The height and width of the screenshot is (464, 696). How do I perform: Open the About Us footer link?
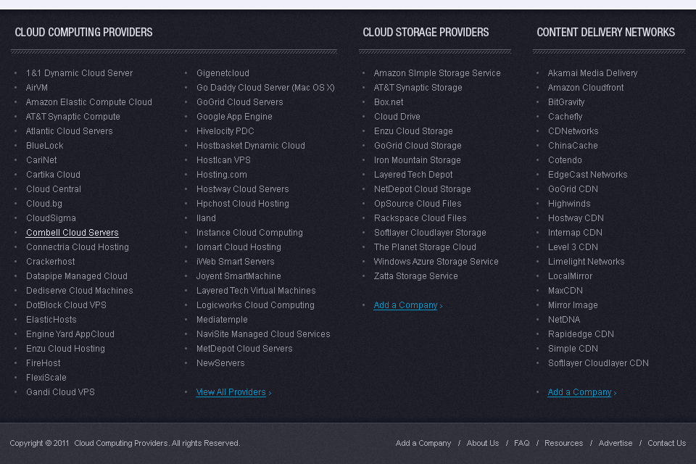[483, 443]
